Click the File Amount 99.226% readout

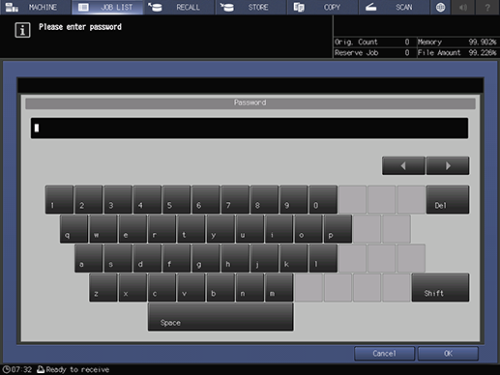[456, 52]
